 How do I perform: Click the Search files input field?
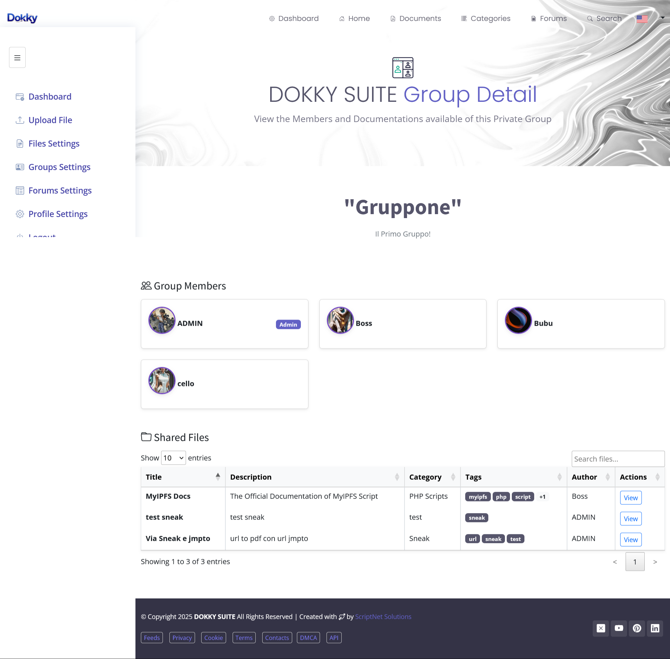[x=618, y=459]
